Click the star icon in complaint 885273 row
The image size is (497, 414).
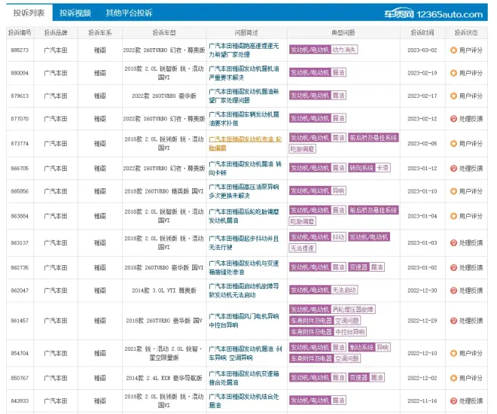tap(453, 50)
